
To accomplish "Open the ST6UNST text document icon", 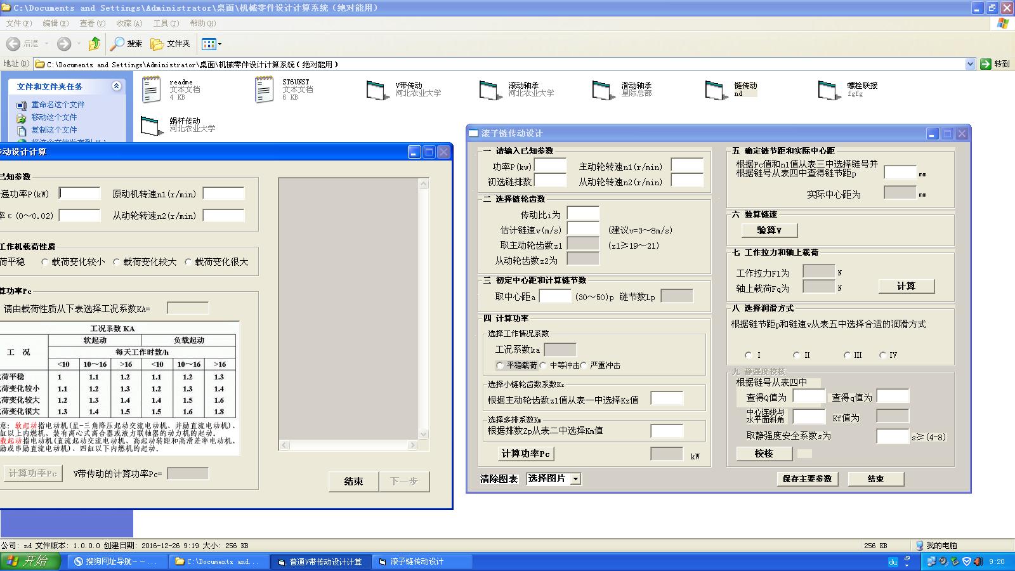I will click(x=264, y=89).
